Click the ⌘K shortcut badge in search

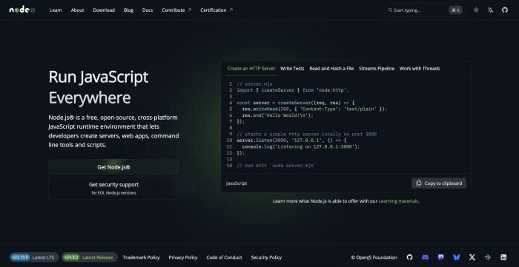(x=455, y=10)
